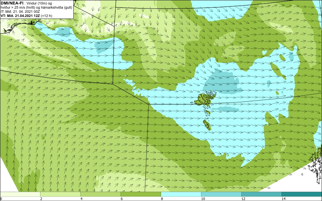Click the southernmost Faroe island outline
The width and height of the screenshot is (322, 201).
click(208, 125)
